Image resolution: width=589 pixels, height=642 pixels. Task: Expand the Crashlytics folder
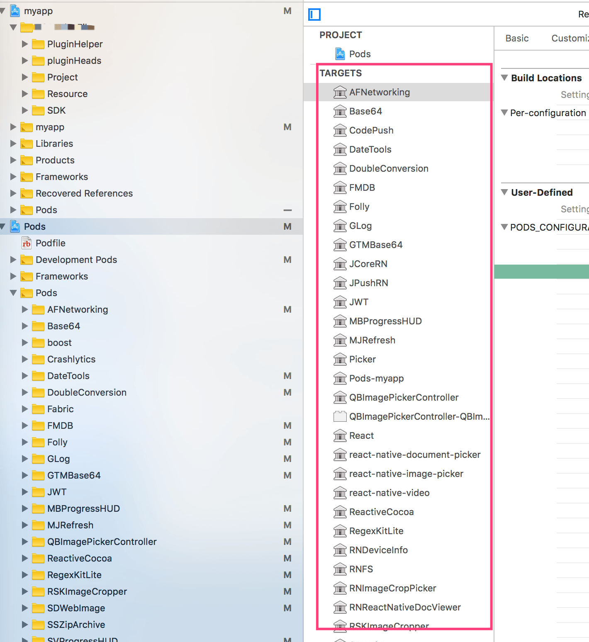pyautogui.click(x=25, y=359)
